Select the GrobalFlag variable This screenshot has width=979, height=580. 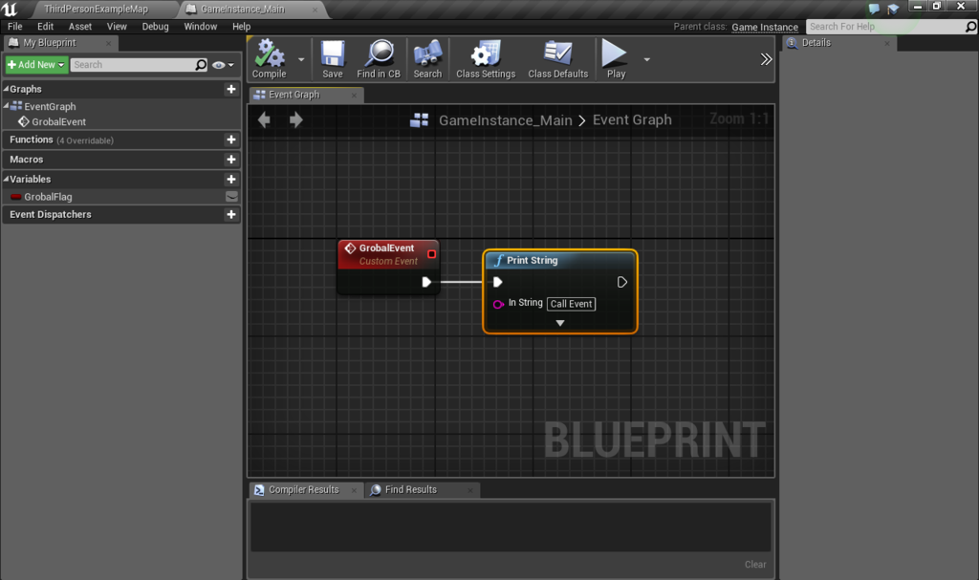48,197
